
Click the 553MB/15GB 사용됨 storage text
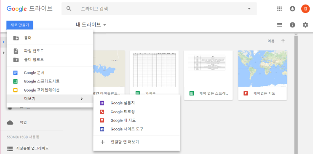(x=23, y=137)
